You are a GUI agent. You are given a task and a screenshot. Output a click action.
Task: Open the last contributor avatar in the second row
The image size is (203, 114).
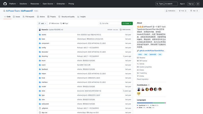click(x=139, y=93)
